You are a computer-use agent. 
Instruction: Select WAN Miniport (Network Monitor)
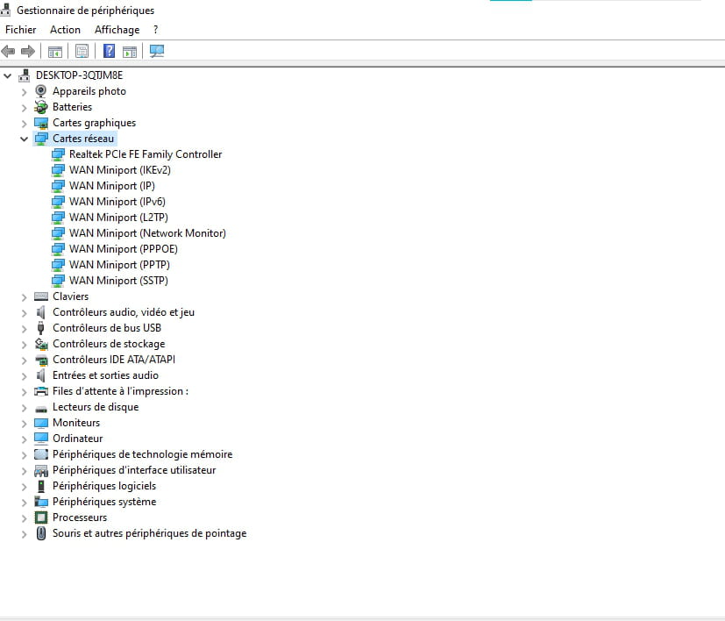[x=147, y=233]
